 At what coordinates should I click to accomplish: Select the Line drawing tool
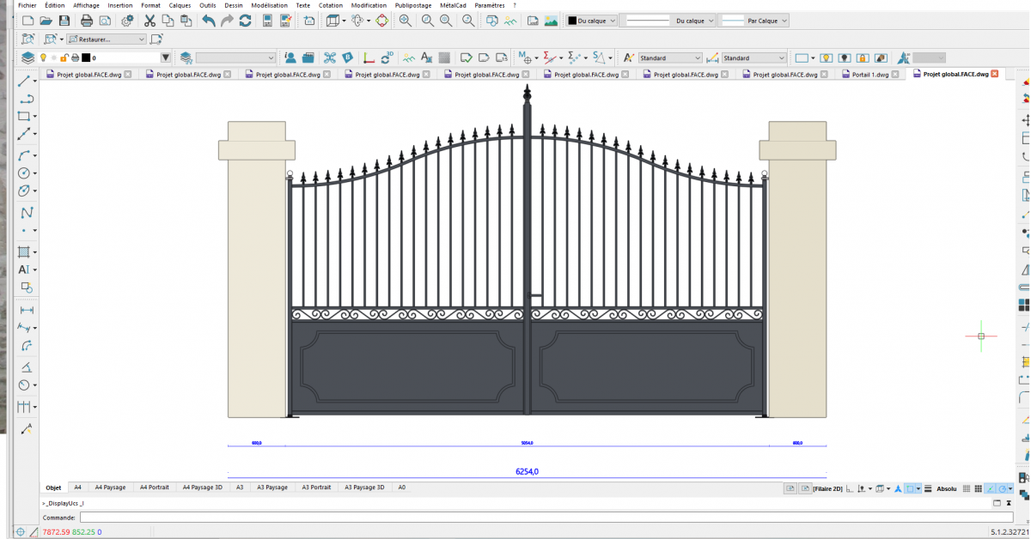26,82
